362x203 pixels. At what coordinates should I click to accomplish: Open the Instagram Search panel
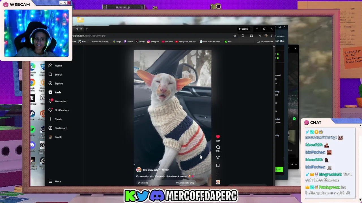coord(55,74)
